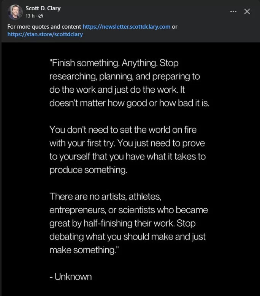The image size is (260, 296).
Task: Click the word 'or' after the newsletter link
Action: click(x=174, y=27)
